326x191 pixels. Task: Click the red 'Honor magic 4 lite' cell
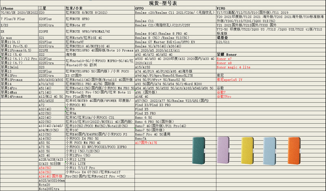(271, 67)
